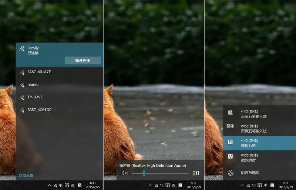Expand hidden icons chevron in middle panel taskbar
Screen dimensions: 296x190
[x=151, y=185]
